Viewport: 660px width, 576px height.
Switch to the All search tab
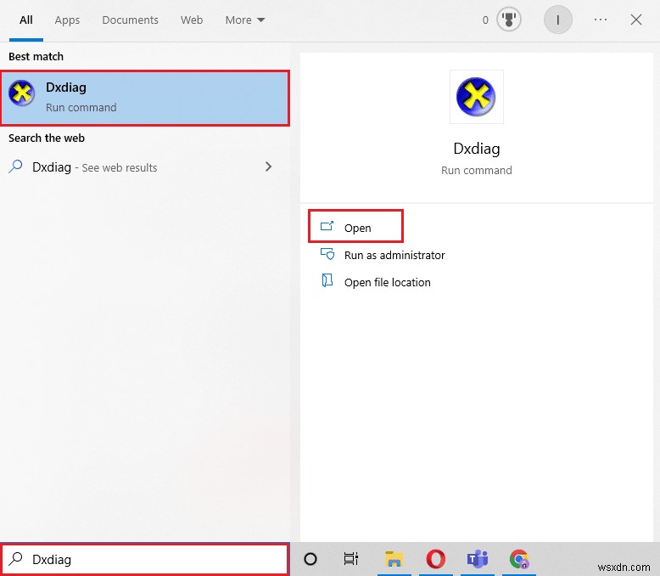[x=26, y=20]
